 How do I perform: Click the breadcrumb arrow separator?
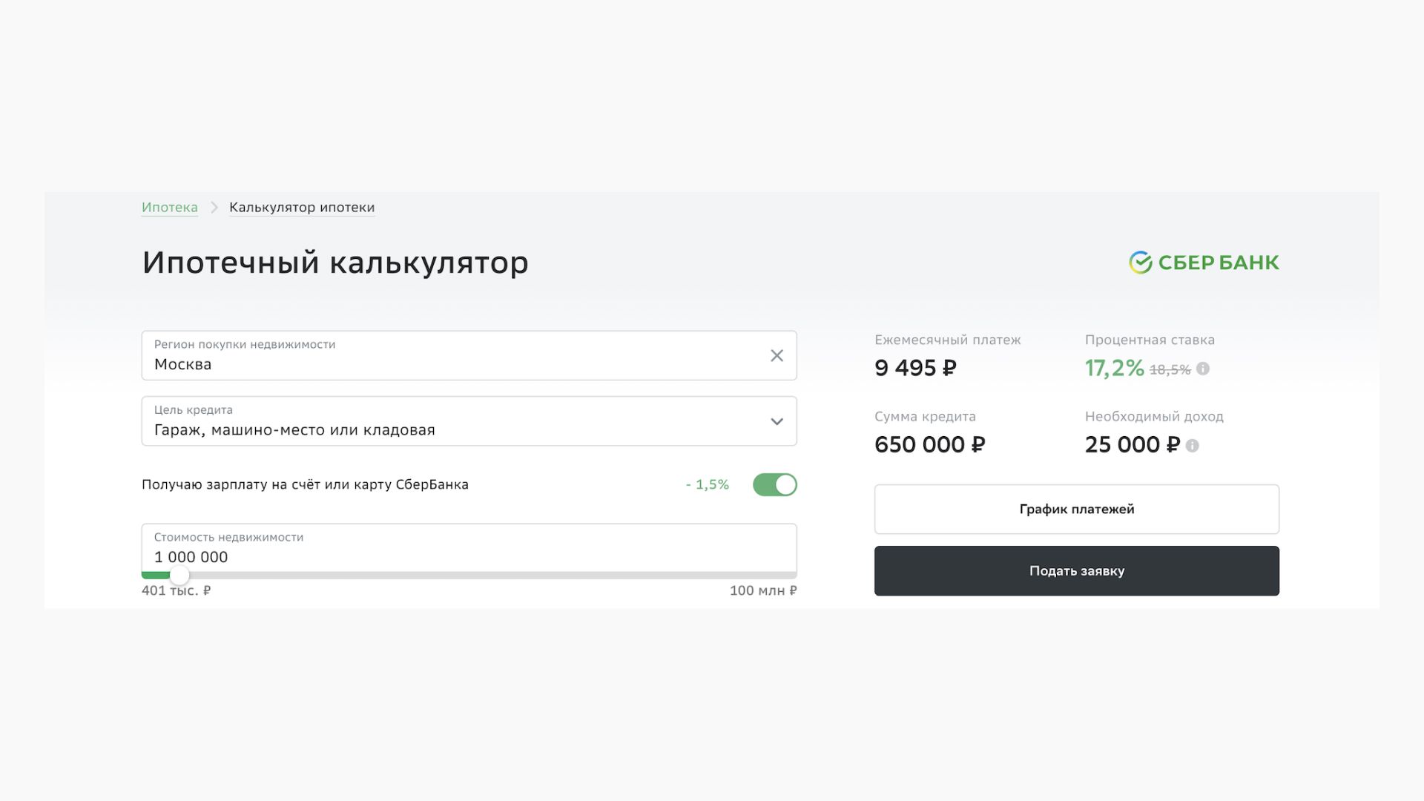click(214, 208)
